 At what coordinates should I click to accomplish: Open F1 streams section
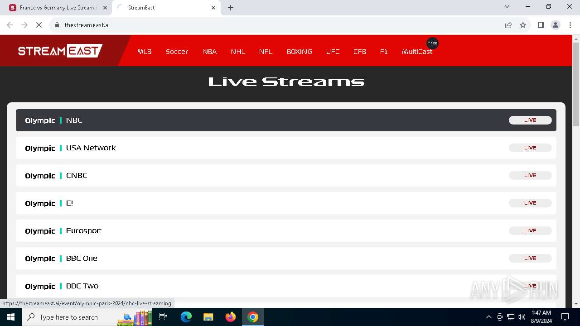[x=384, y=52]
